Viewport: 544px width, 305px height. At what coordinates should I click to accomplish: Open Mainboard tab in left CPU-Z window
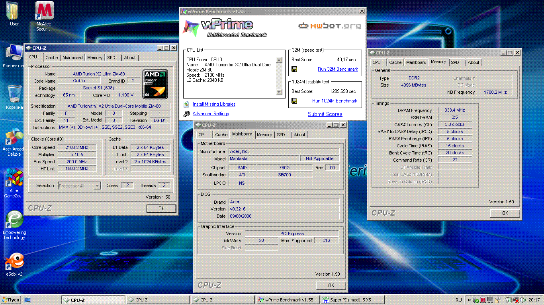pyautogui.click(x=72, y=58)
